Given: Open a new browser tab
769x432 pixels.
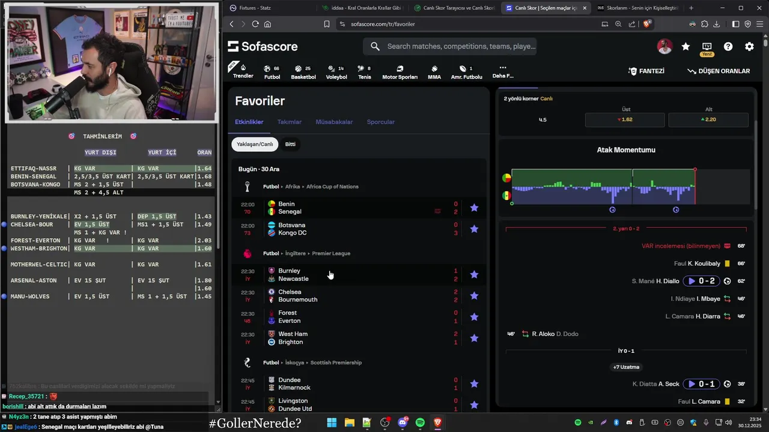Looking at the screenshot, I should coord(691,8).
